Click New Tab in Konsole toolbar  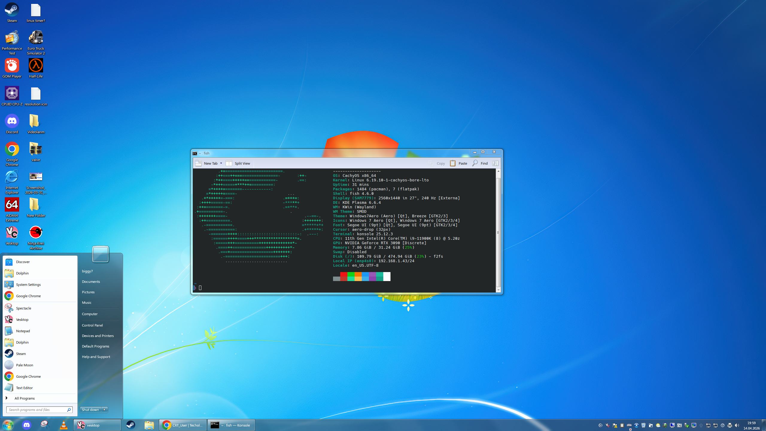[206, 163]
